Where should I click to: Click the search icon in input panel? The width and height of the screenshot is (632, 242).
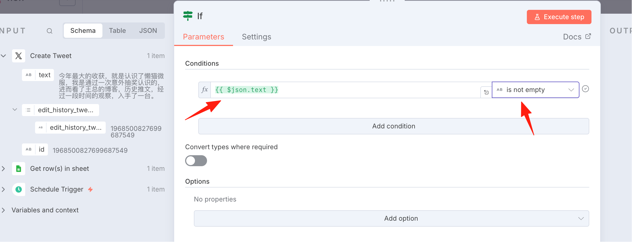tap(49, 31)
